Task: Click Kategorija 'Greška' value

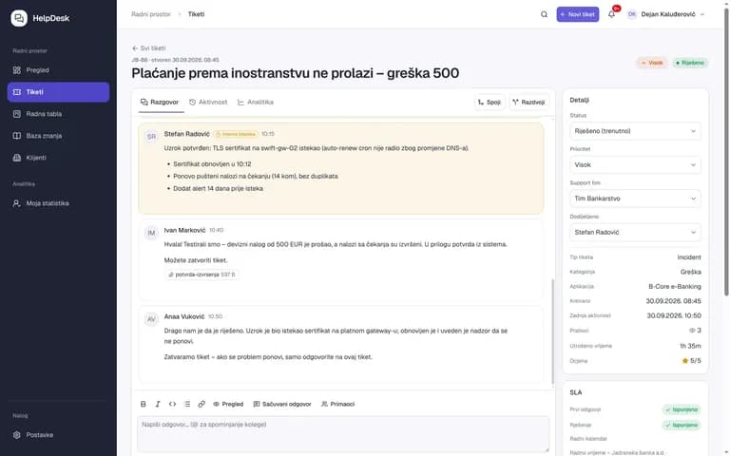Action: (690, 272)
